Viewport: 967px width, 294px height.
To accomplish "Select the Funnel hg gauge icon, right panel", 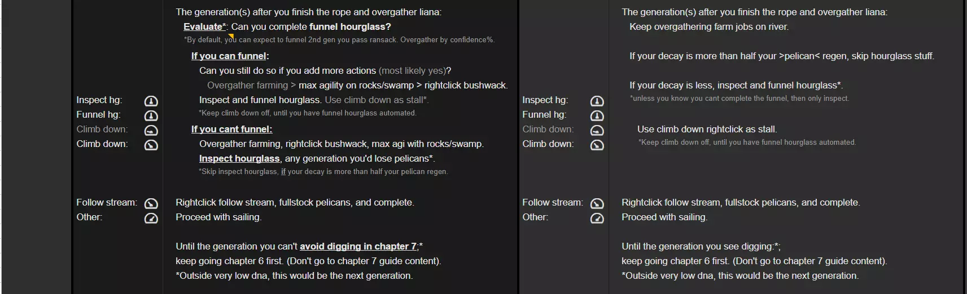I will pyautogui.click(x=597, y=116).
